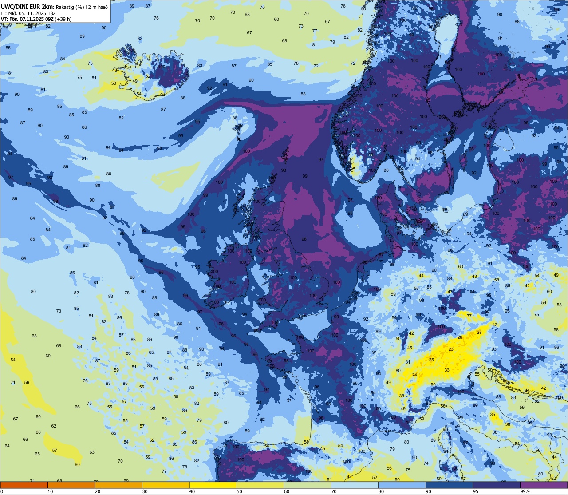568x495 pixels.
Task: Click the 'Rakastig (%) í 2 m hæð' label
Action: [82, 7]
